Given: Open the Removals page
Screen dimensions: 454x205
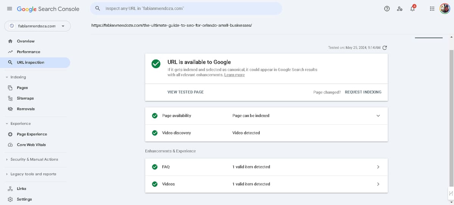Looking at the screenshot, I should [x=26, y=109].
